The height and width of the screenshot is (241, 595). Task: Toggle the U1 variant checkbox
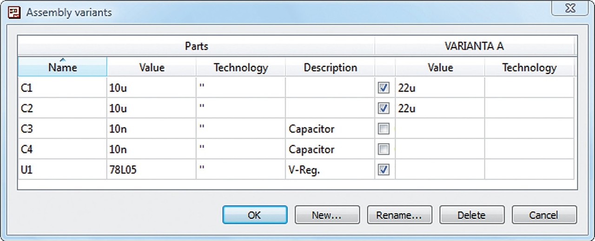coord(383,170)
